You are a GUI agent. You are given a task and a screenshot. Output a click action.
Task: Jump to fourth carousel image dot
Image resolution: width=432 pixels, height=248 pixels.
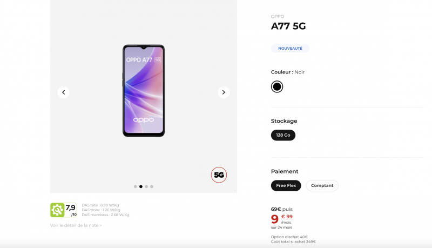pyautogui.click(x=152, y=186)
